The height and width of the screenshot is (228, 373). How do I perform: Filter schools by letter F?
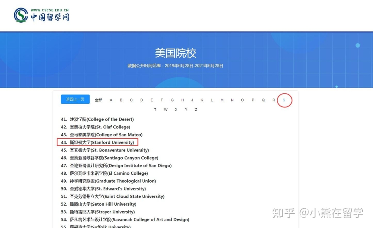[x=162, y=100]
